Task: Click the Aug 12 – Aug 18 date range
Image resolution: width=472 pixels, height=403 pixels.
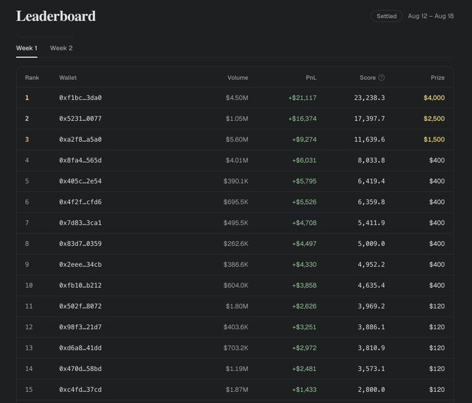Action: 430,16
